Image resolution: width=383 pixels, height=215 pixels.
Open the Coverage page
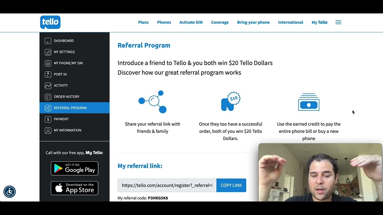pos(220,22)
